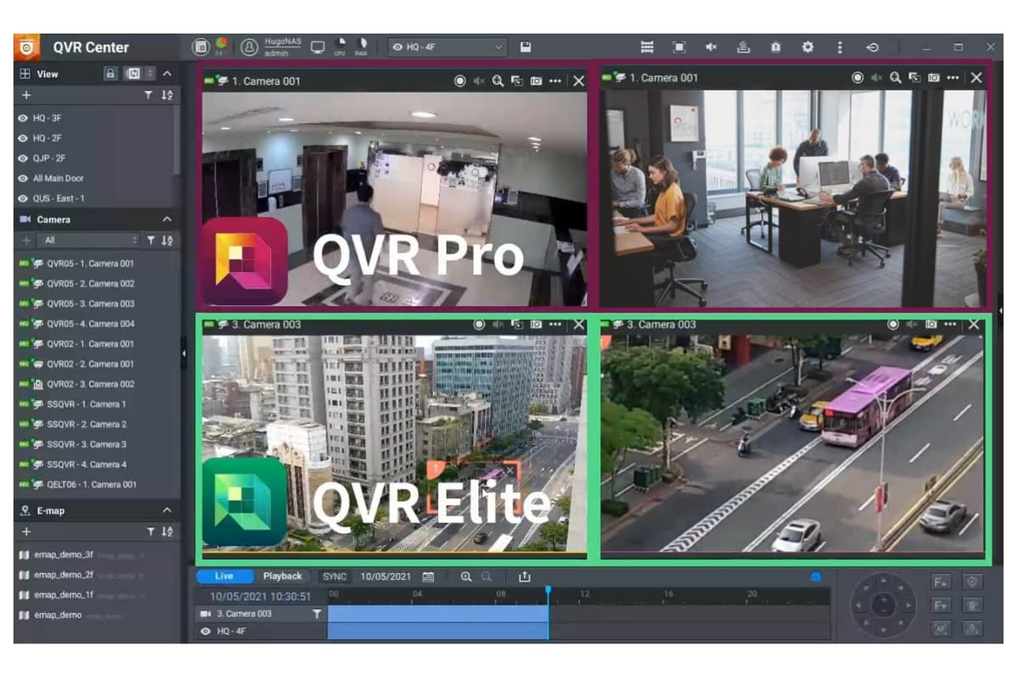1017x678 pixels.
Task: Click the alarm notification icon in toolbar
Action: (x=775, y=47)
